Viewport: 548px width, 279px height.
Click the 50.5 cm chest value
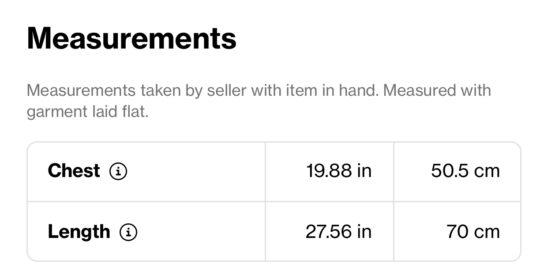tap(465, 171)
